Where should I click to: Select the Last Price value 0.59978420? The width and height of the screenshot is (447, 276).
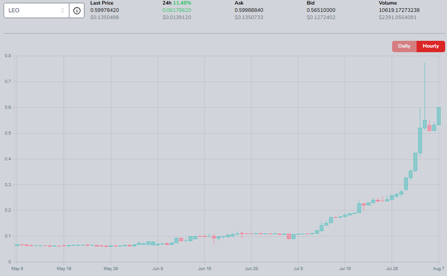pyautogui.click(x=105, y=10)
